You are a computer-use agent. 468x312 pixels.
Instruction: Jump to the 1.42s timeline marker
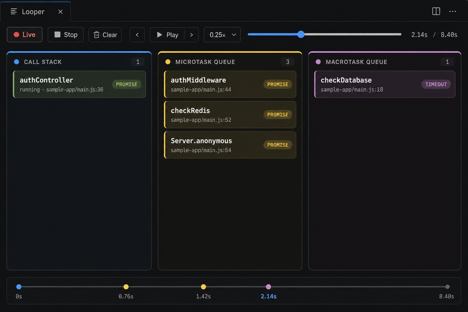coord(204,287)
